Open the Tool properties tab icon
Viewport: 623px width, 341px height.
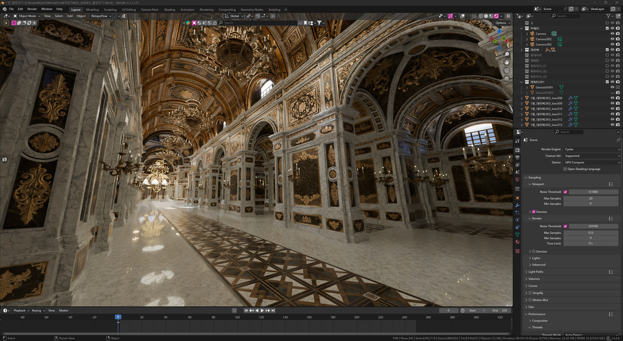(x=517, y=140)
